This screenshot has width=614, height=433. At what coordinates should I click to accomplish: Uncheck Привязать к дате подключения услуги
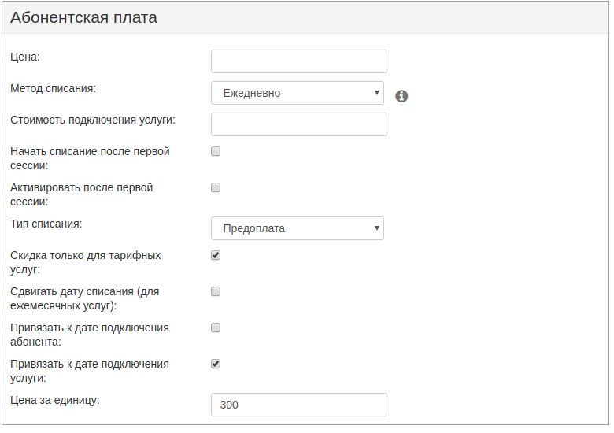pos(216,364)
